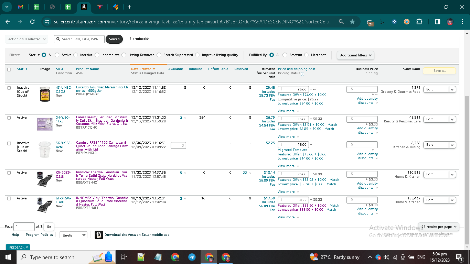Launch Telegram from the taskbar
Screen dimensions: 470x264
coord(192,257)
